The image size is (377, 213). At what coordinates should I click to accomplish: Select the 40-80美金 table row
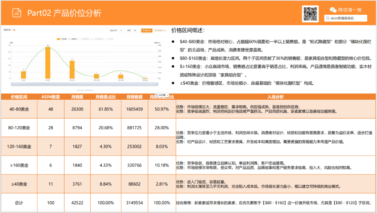pos(19,109)
